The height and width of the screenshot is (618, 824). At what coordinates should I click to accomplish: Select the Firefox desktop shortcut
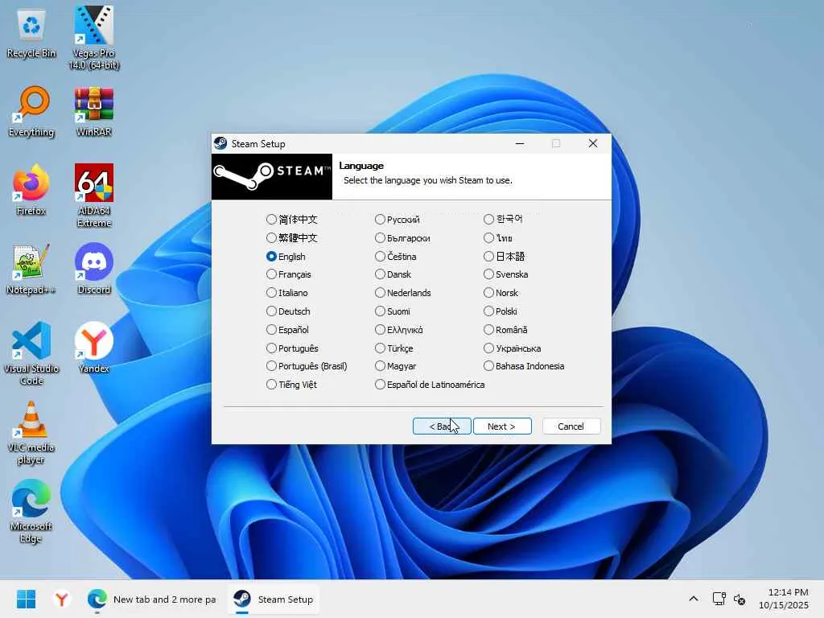(x=31, y=190)
